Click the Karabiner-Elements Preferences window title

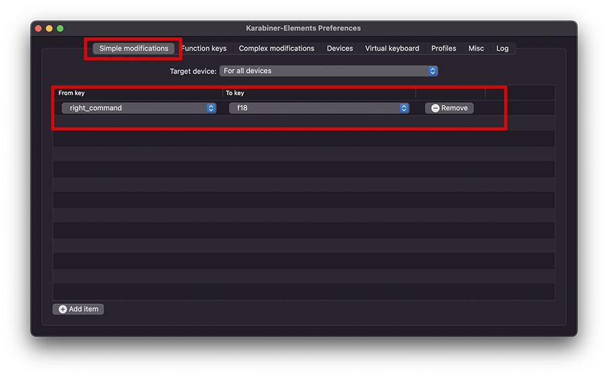point(303,28)
